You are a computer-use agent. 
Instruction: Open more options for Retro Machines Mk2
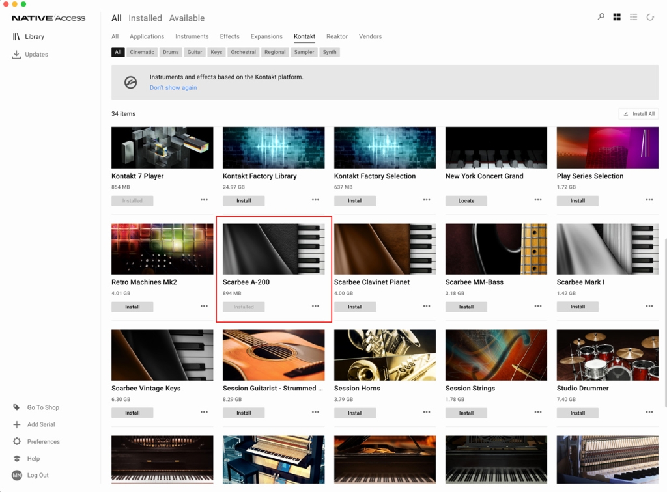204,306
